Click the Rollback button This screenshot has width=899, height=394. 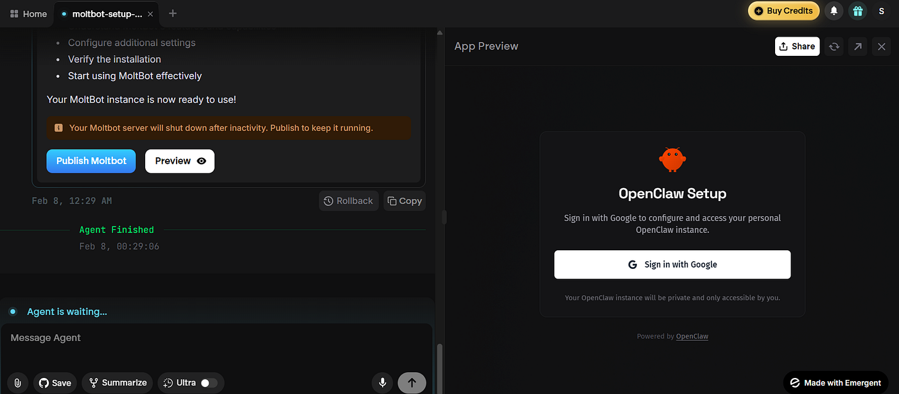tap(349, 201)
